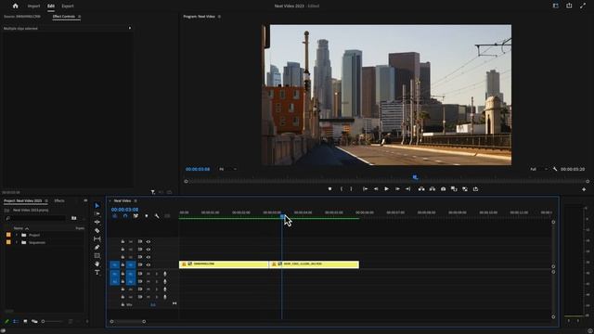Toggle Linked Selection in the timeline
The height and width of the screenshot is (334, 594).
pyautogui.click(x=136, y=216)
